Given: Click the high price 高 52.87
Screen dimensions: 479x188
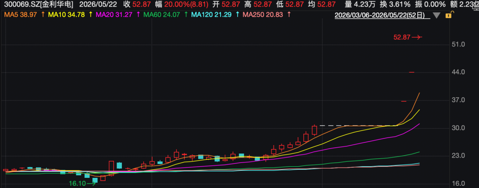Looking at the screenshot, I should [259, 4].
